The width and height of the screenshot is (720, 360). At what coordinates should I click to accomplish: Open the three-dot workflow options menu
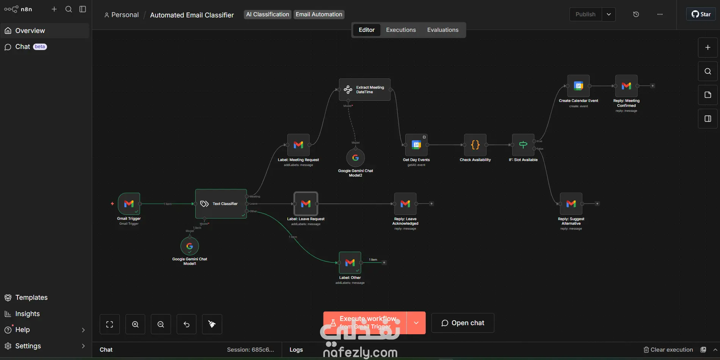coord(660,14)
